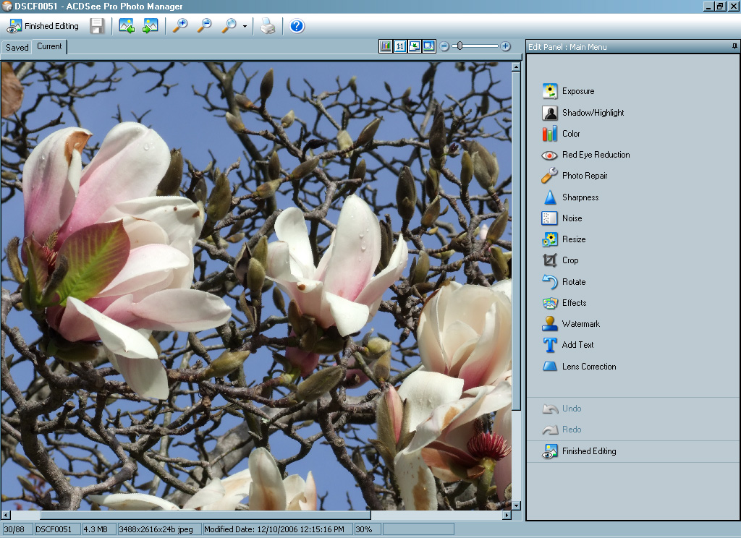Screen dimensions: 741x538
Task: Click the image's vertical scrollbar down arrow
Action: click(516, 505)
